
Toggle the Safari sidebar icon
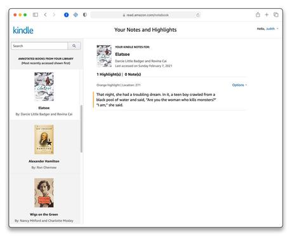pyautogui.click(x=36, y=15)
